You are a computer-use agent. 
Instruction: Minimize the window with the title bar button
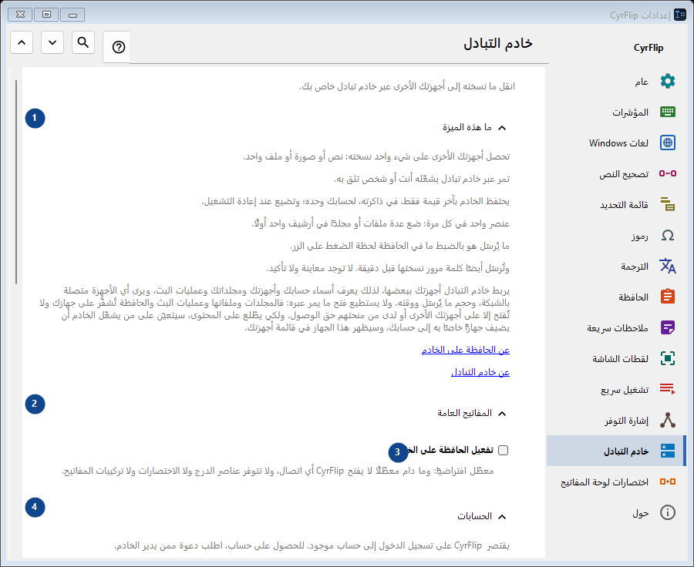[72, 15]
